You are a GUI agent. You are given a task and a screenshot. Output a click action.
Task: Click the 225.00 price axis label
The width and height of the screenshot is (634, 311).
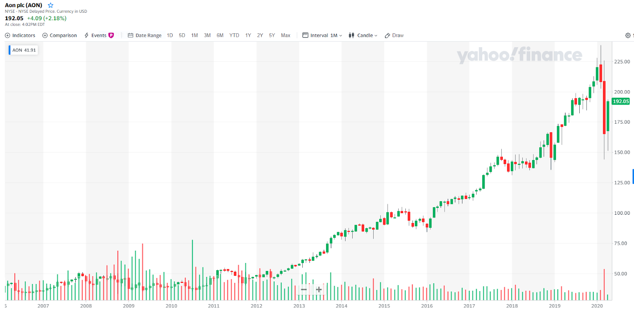pyautogui.click(x=622, y=62)
